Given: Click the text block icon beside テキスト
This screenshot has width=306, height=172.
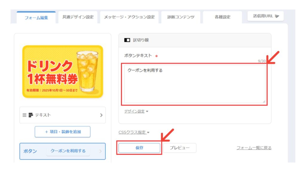Looking at the screenshot, I should (x=31, y=115).
